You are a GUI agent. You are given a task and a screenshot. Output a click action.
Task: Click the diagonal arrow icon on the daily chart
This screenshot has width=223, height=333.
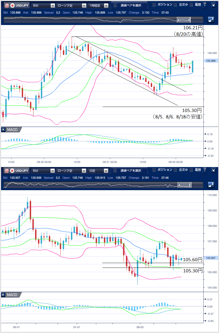(214, 170)
